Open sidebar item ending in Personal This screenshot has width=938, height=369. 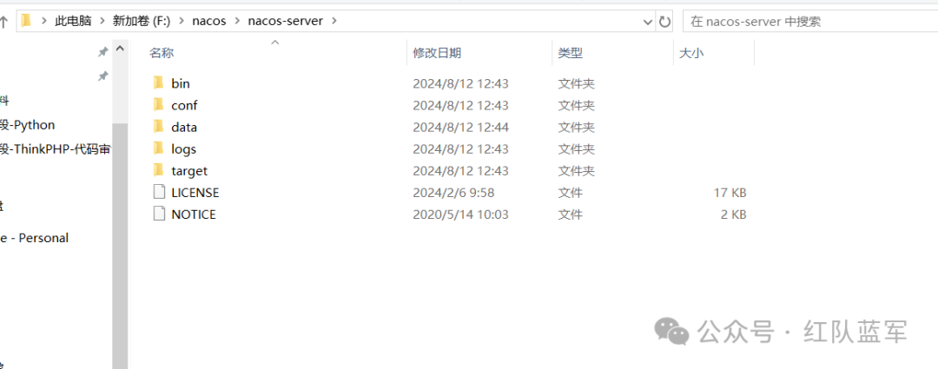pos(34,238)
